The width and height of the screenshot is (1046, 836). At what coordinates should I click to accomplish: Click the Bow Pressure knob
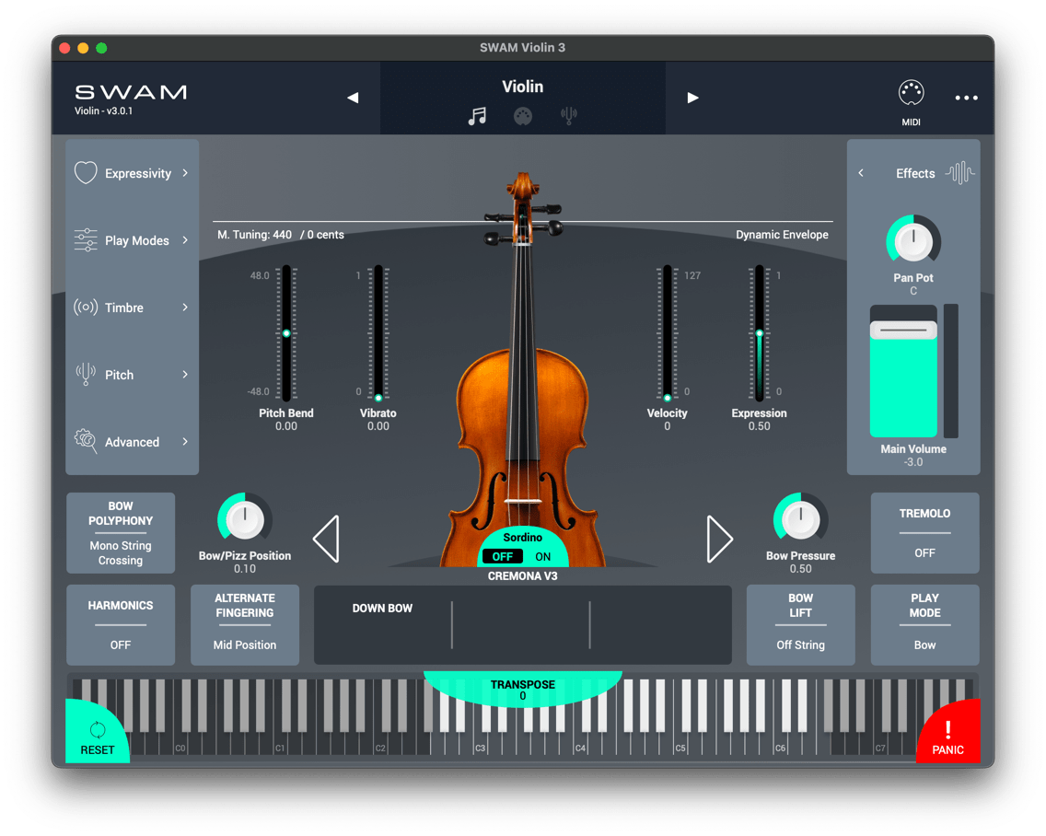800,520
